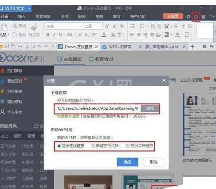Click the 教育培训 tab in Docer
Image resolution: width=216 pixels, height=189 pixels.
(101, 59)
